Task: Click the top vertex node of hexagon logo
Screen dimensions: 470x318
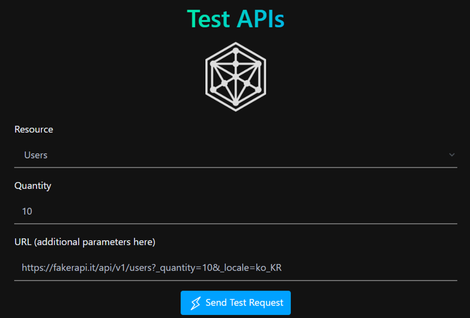Action: pyautogui.click(x=236, y=51)
